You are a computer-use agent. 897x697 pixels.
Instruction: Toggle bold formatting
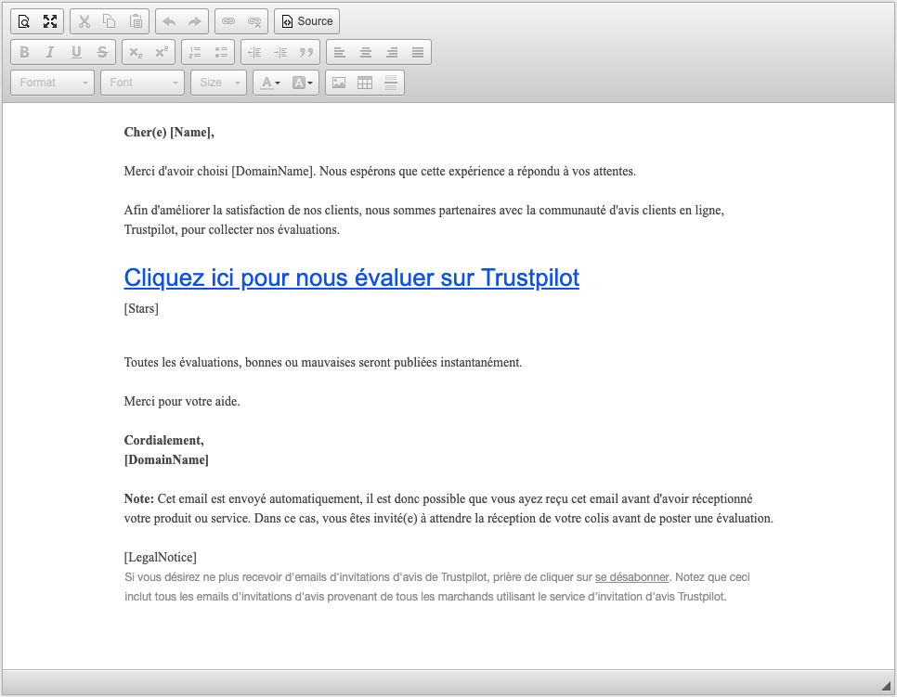click(23, 51)
